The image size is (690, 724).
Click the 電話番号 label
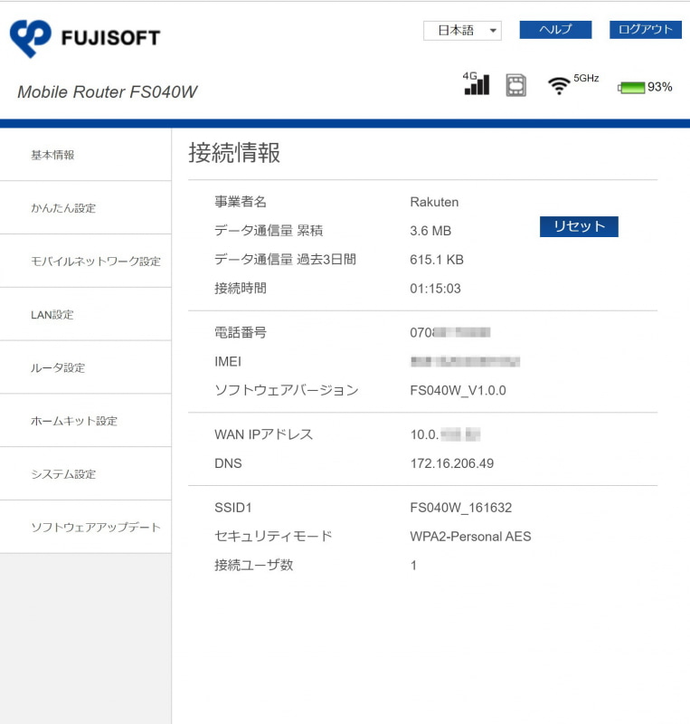pos(241,332)
